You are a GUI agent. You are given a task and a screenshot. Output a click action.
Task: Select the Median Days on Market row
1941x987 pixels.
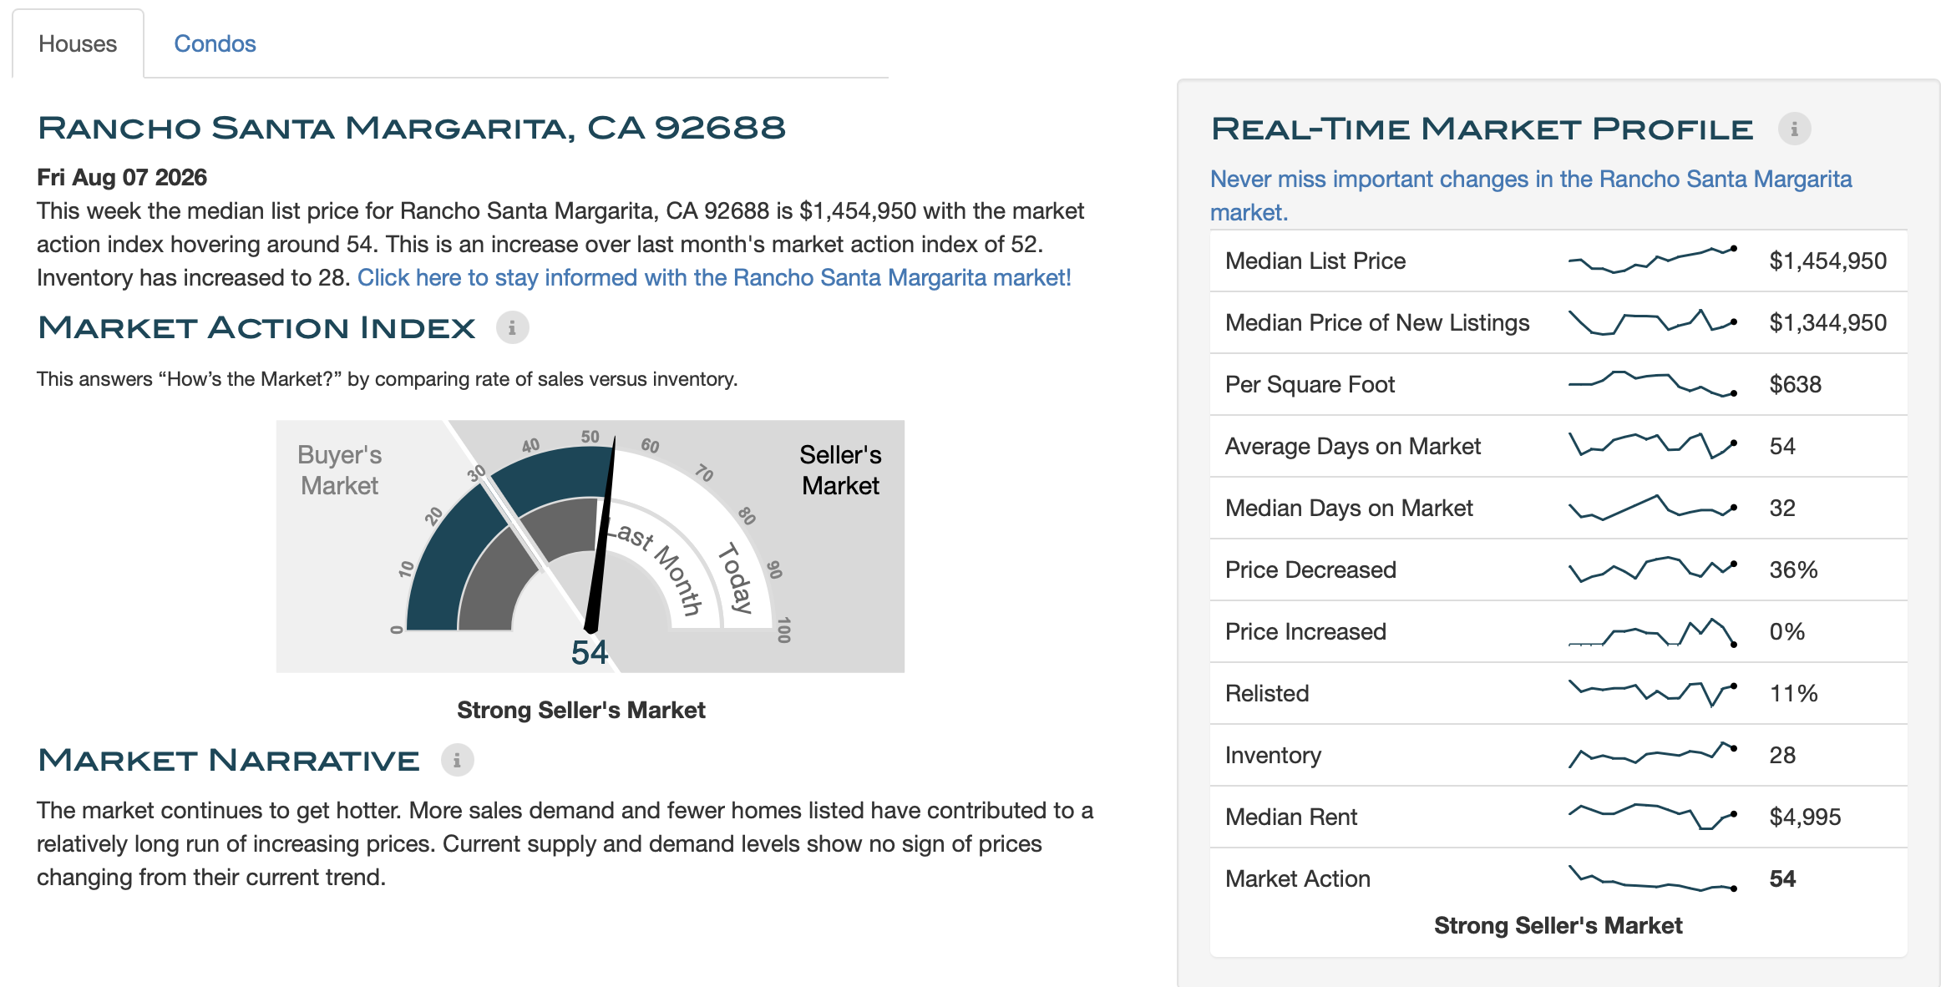pos(1558,508)
